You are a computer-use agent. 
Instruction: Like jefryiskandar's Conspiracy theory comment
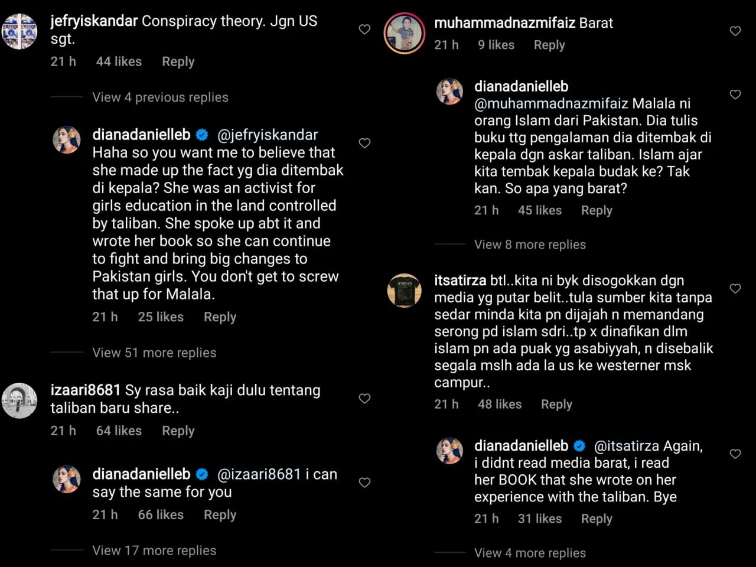(364, 30)
